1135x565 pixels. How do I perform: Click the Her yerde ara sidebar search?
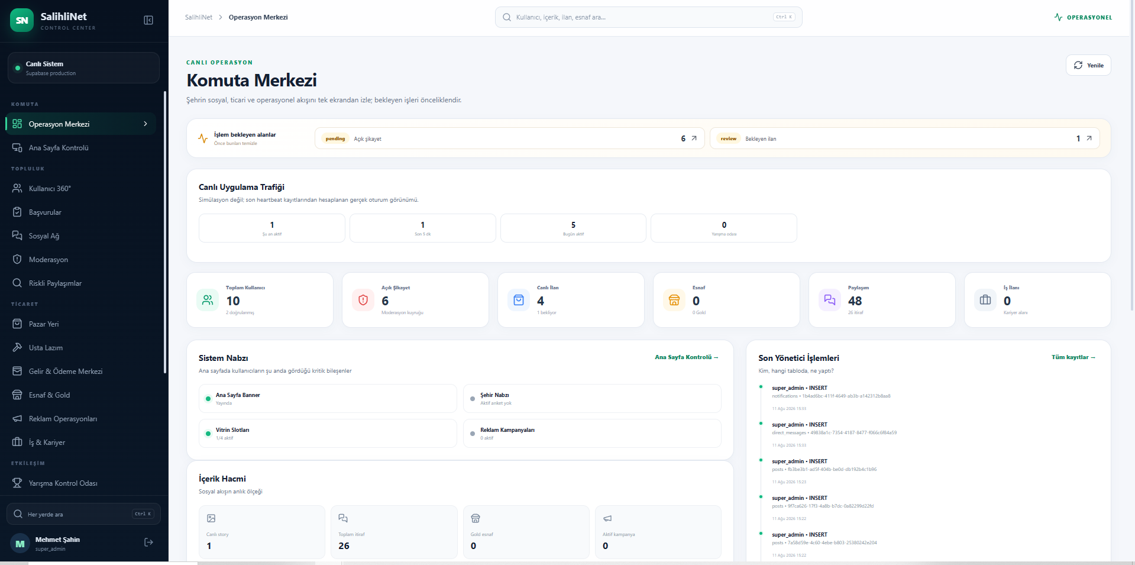click(83, 514)
